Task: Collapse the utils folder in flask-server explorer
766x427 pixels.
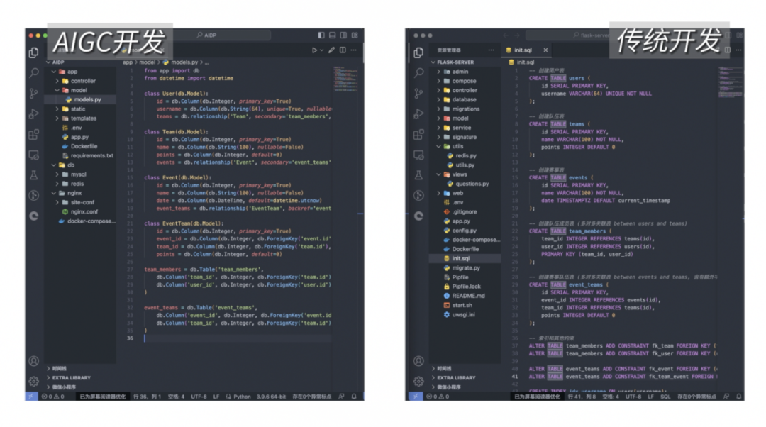Action: click(x=439, y=147)
